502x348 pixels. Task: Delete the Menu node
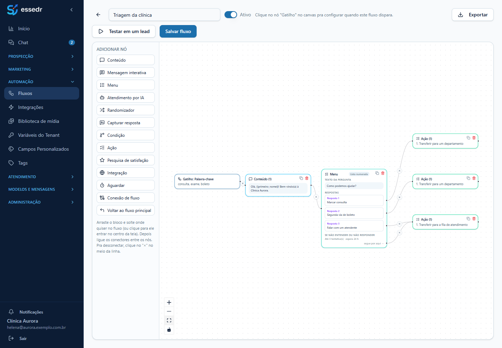[x=383, y=173]
